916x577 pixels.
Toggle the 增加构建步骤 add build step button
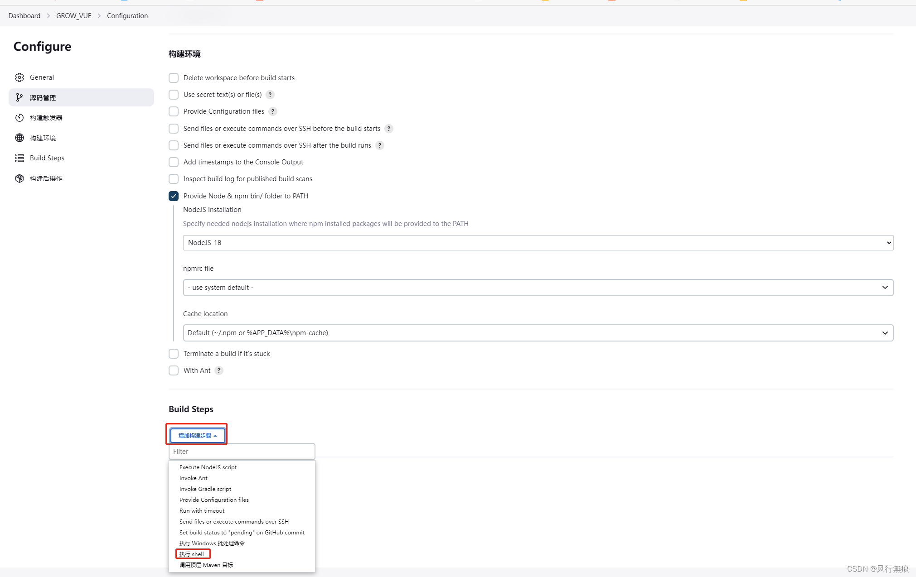[197, 435]
